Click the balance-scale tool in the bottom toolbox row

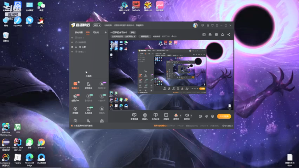(102, 121)
